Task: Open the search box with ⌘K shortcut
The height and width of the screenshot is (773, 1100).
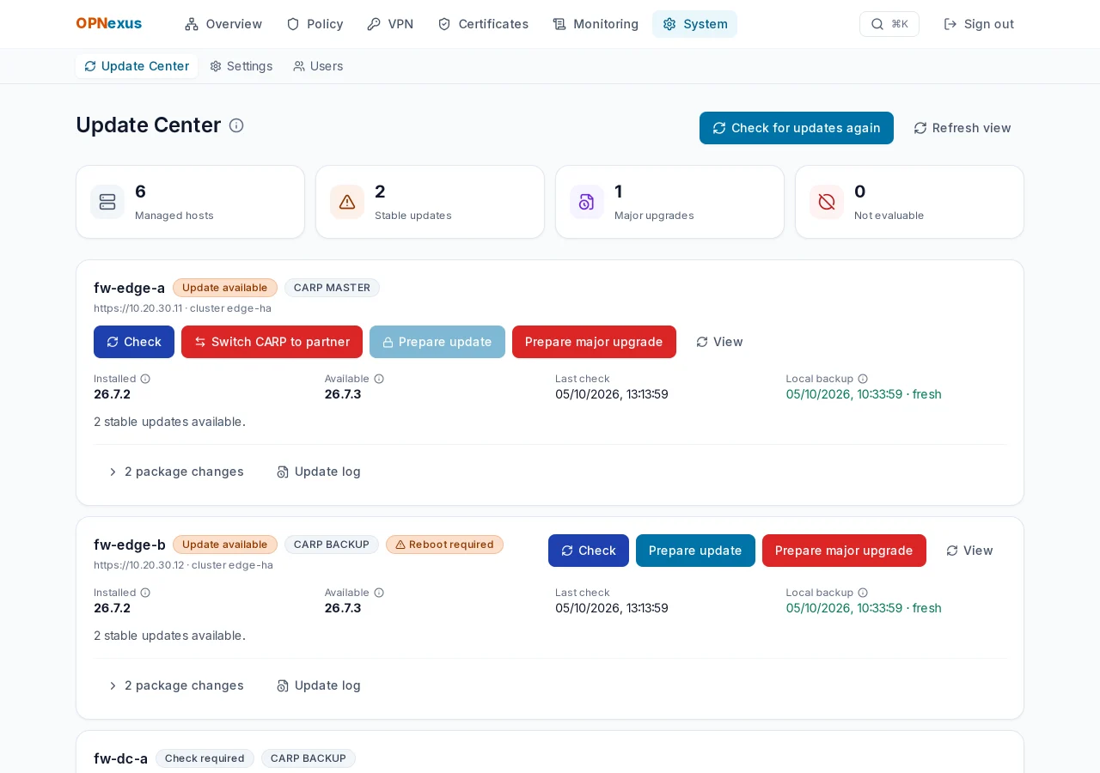Action: click(x=889, y=24)
